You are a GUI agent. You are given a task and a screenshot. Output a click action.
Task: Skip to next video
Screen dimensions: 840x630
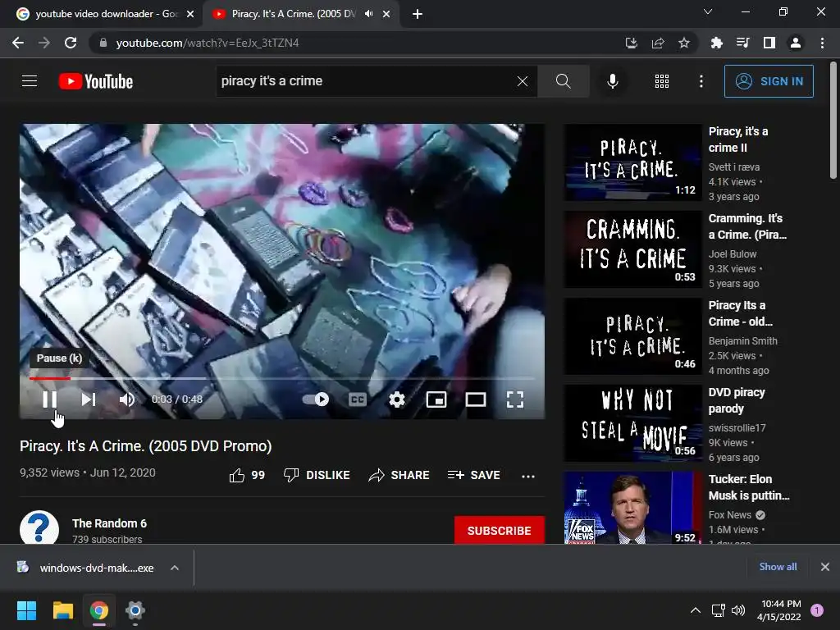click(x=89, y=399)
